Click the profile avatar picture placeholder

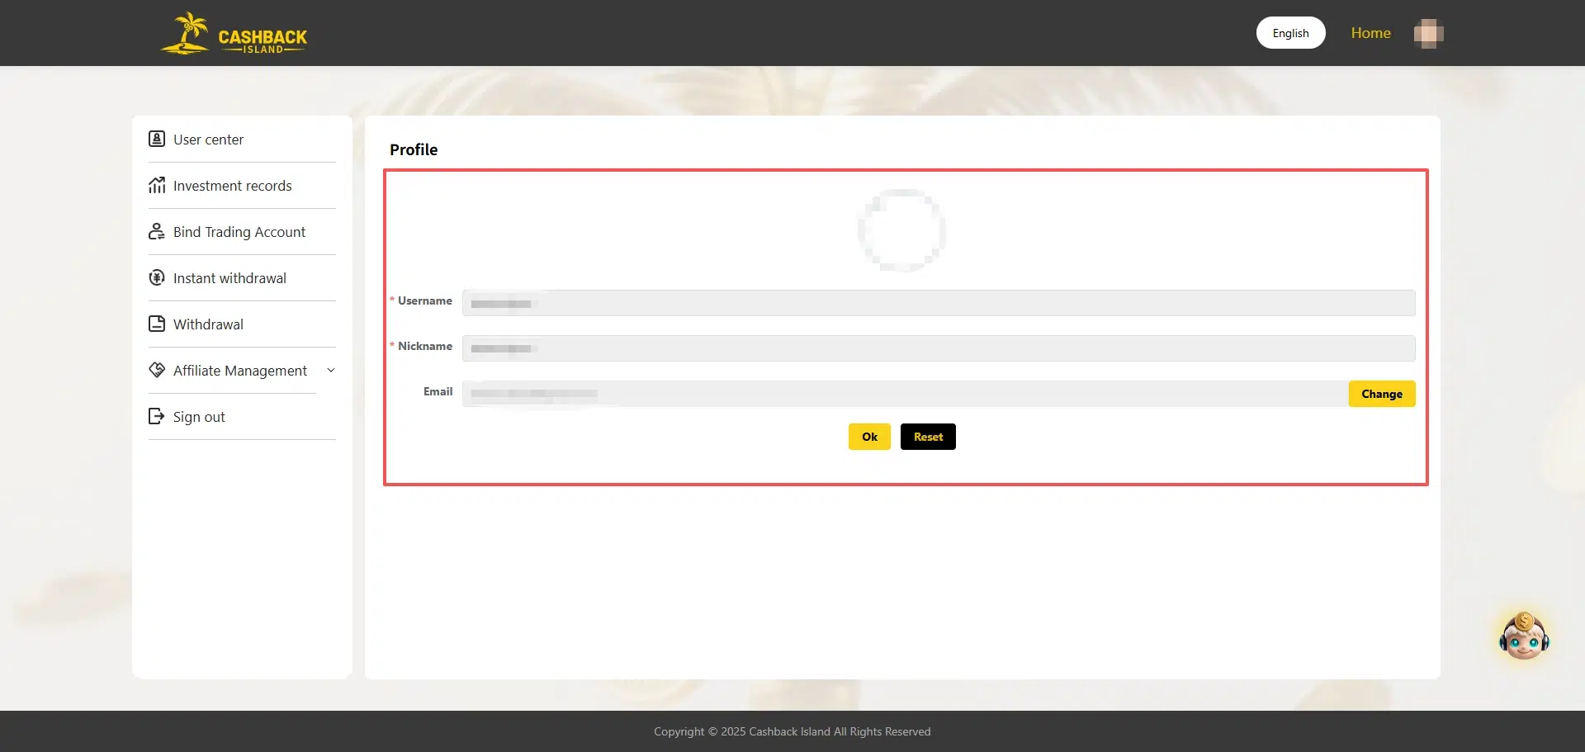(x=901, y=230)
